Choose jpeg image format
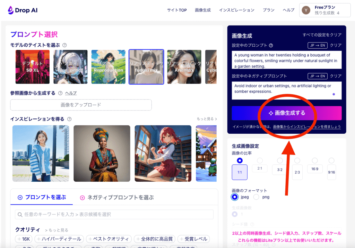This screenshot has width=355, height=248. pyautogui.click(x=235, y=197)
